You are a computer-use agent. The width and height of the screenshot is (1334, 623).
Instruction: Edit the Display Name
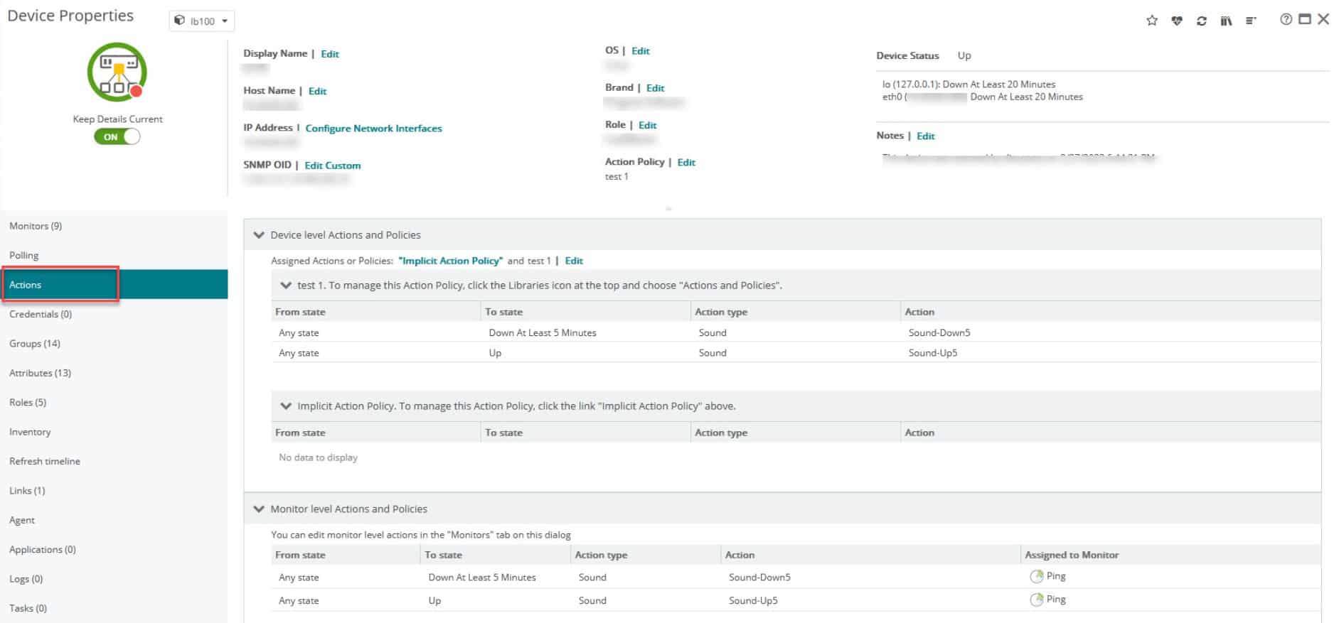(x=330, y=54)
